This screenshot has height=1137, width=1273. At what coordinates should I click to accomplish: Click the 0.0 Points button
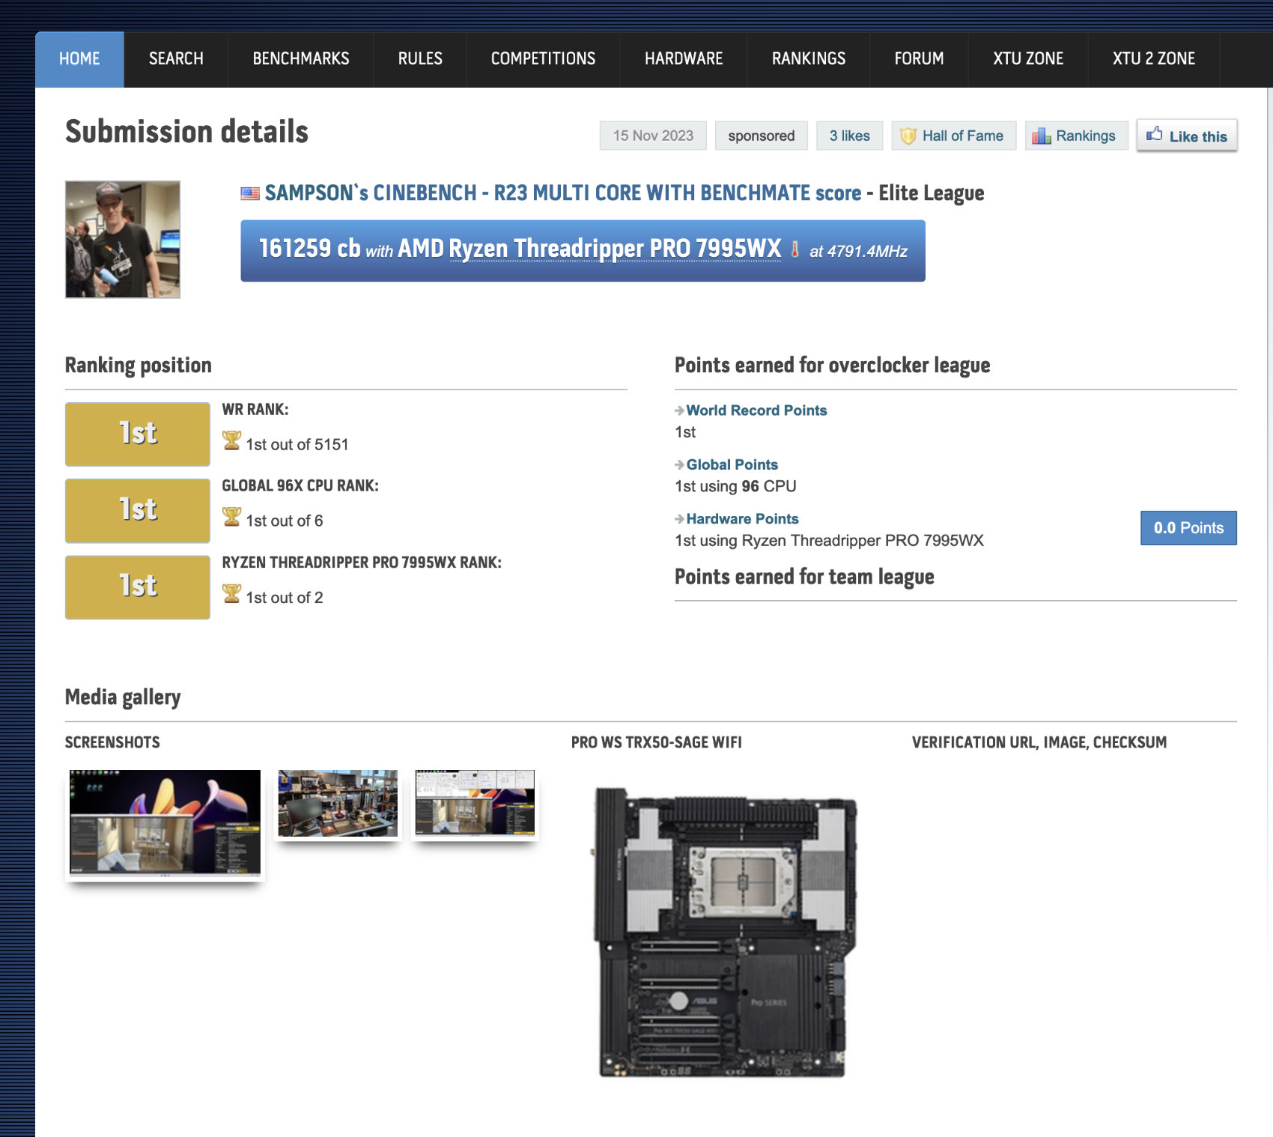coord(1188,528)
